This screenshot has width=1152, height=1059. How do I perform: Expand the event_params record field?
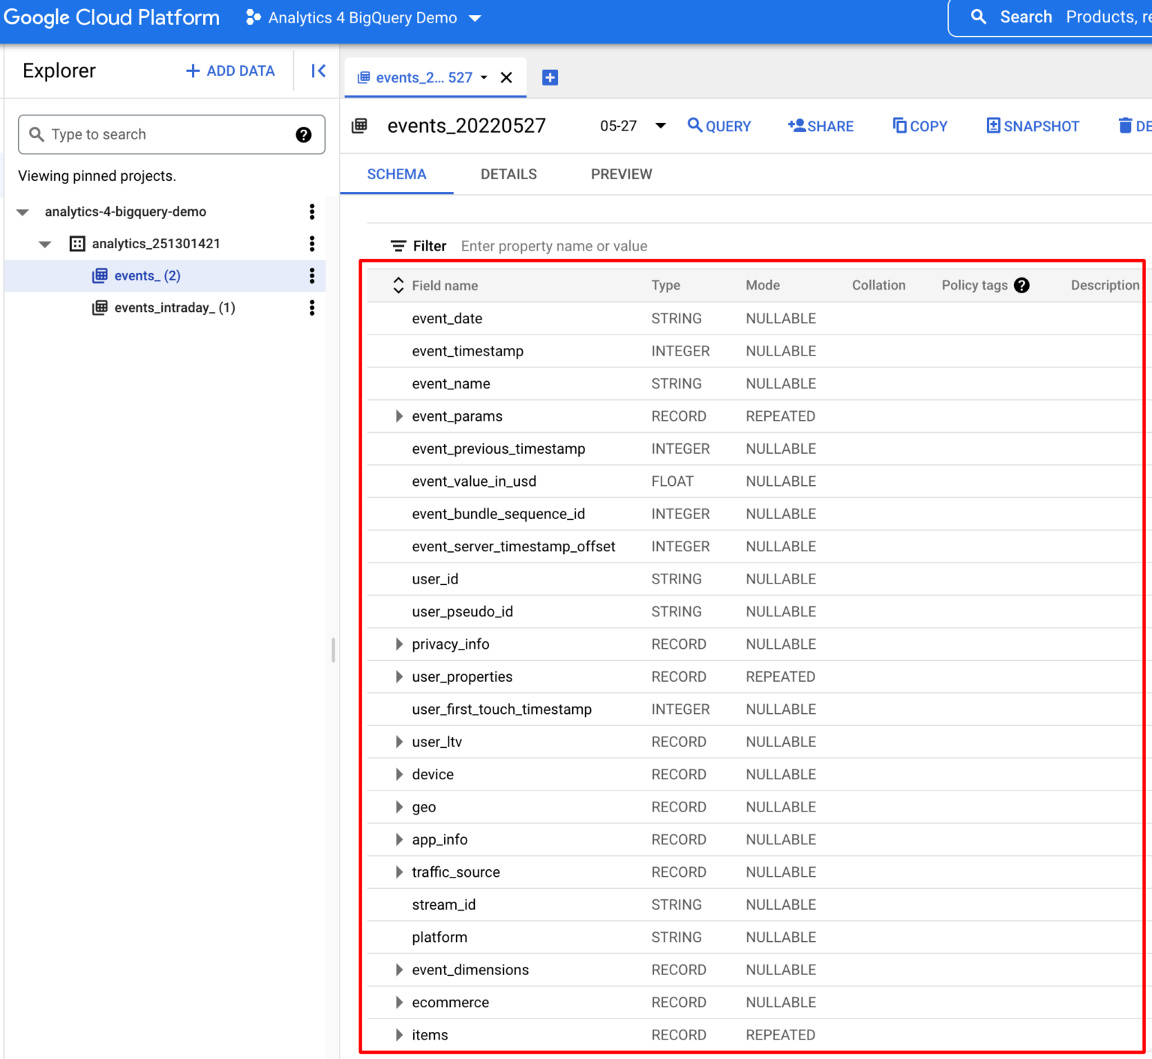click(398, 415)
